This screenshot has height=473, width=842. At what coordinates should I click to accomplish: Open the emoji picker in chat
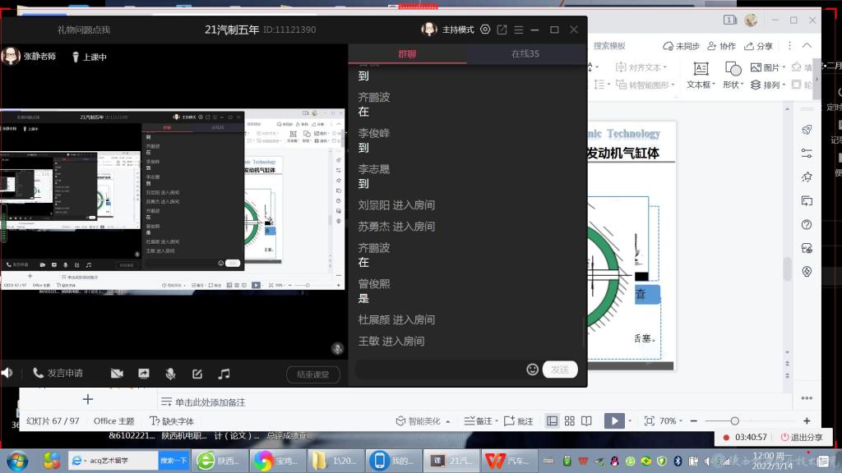[x=532, y=370]
